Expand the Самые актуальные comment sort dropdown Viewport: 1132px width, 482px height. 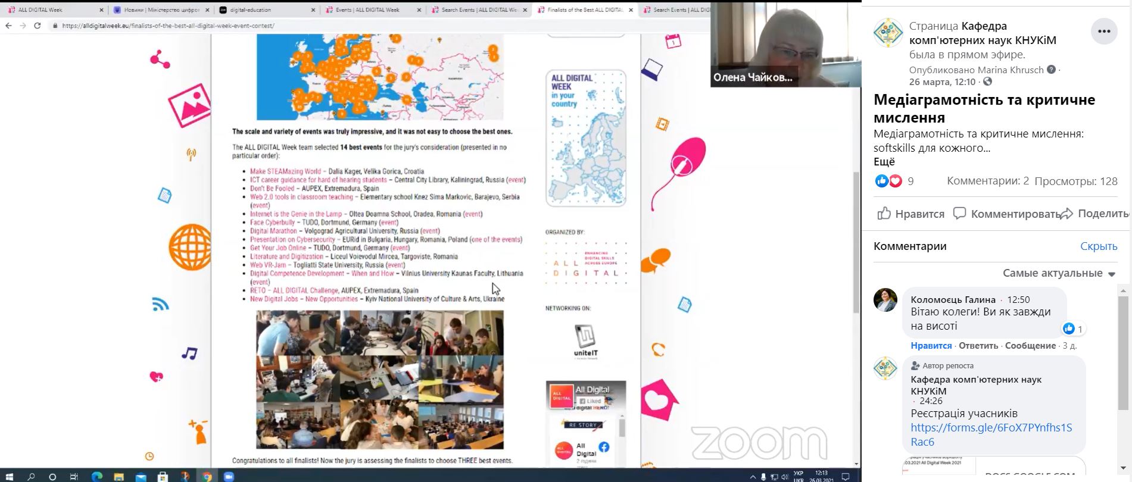(x=1059, y=273)
